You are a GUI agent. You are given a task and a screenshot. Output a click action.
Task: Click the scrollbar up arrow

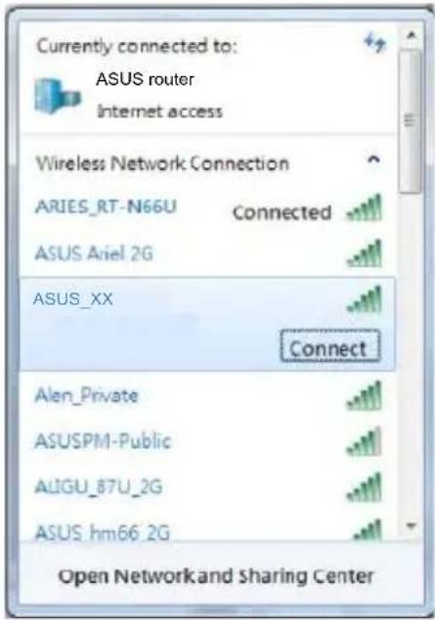coord(411,35)
